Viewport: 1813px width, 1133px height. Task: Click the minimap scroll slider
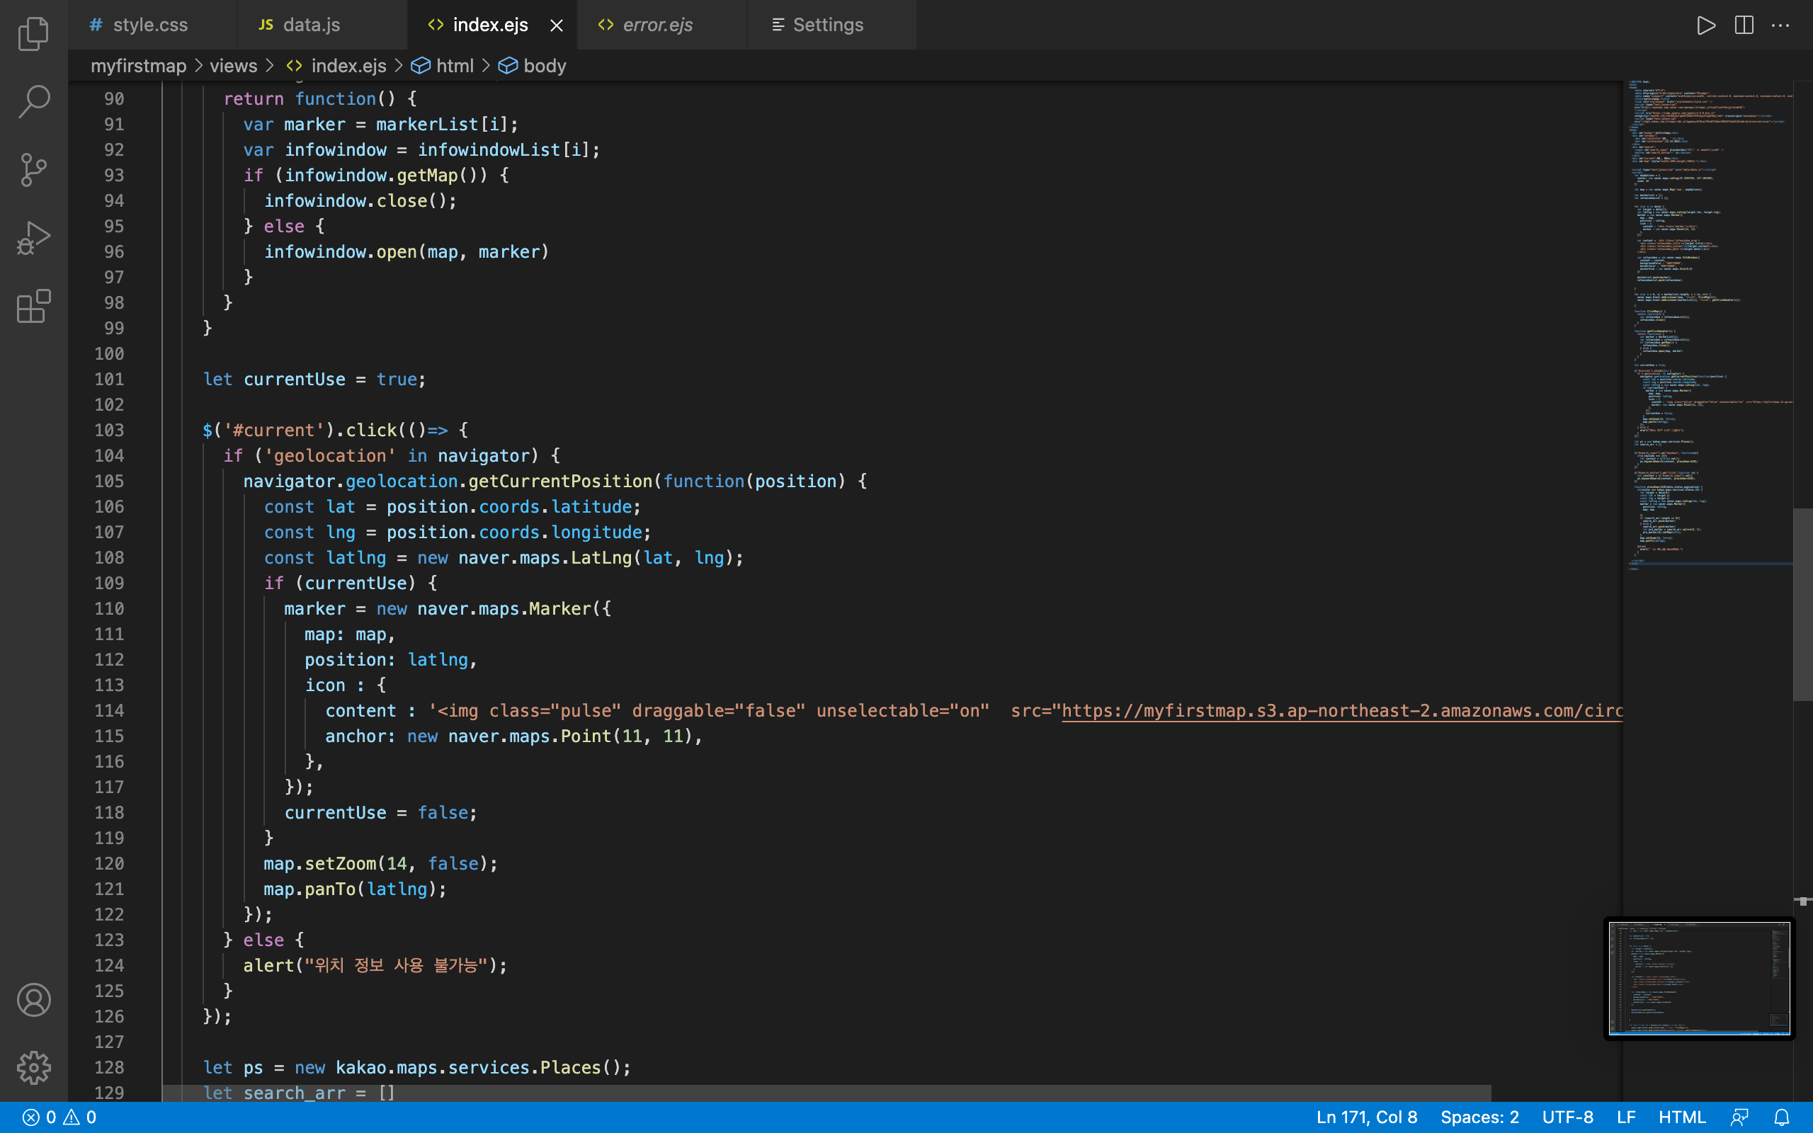pyautogui.click(x=1802, y=604)
